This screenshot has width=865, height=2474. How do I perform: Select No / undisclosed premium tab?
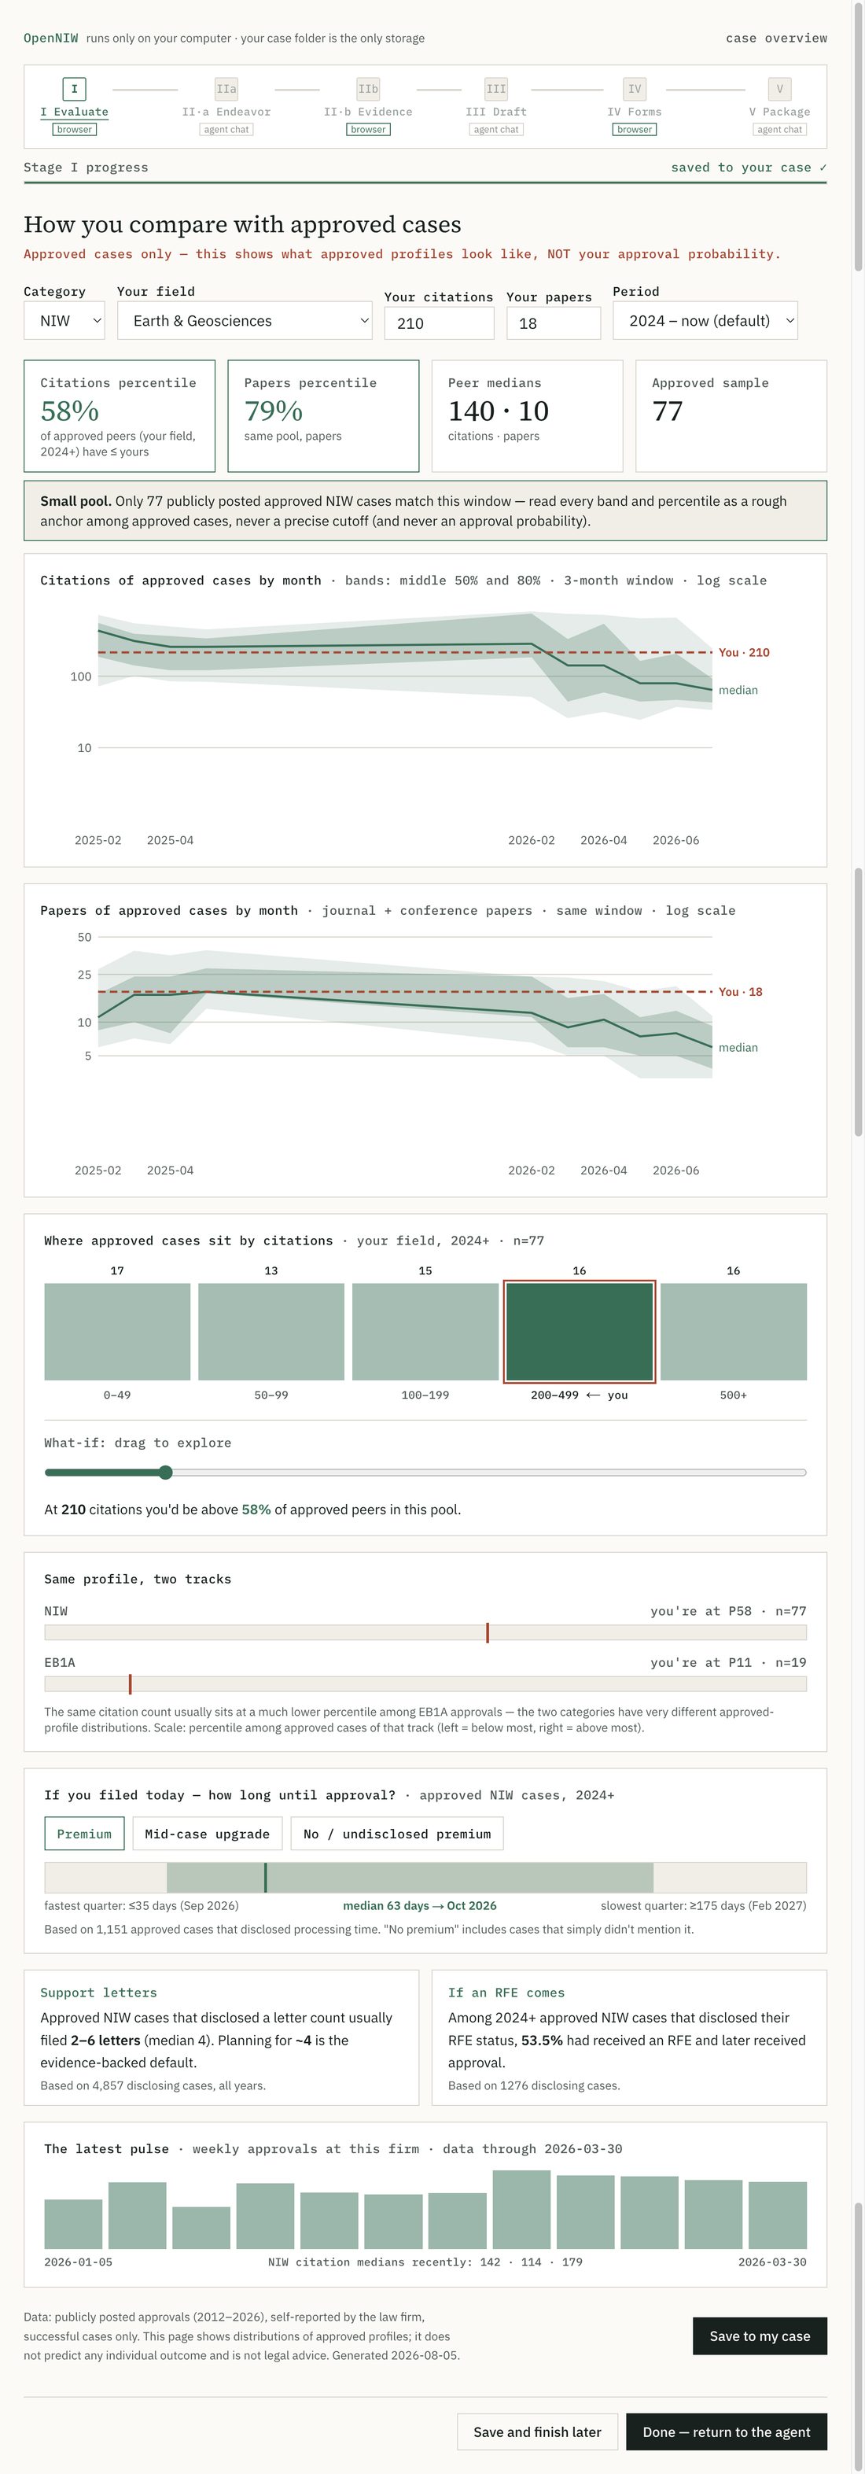point(396,1834)
